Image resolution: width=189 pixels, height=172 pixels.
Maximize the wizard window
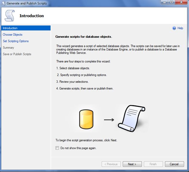coord(171,2)
